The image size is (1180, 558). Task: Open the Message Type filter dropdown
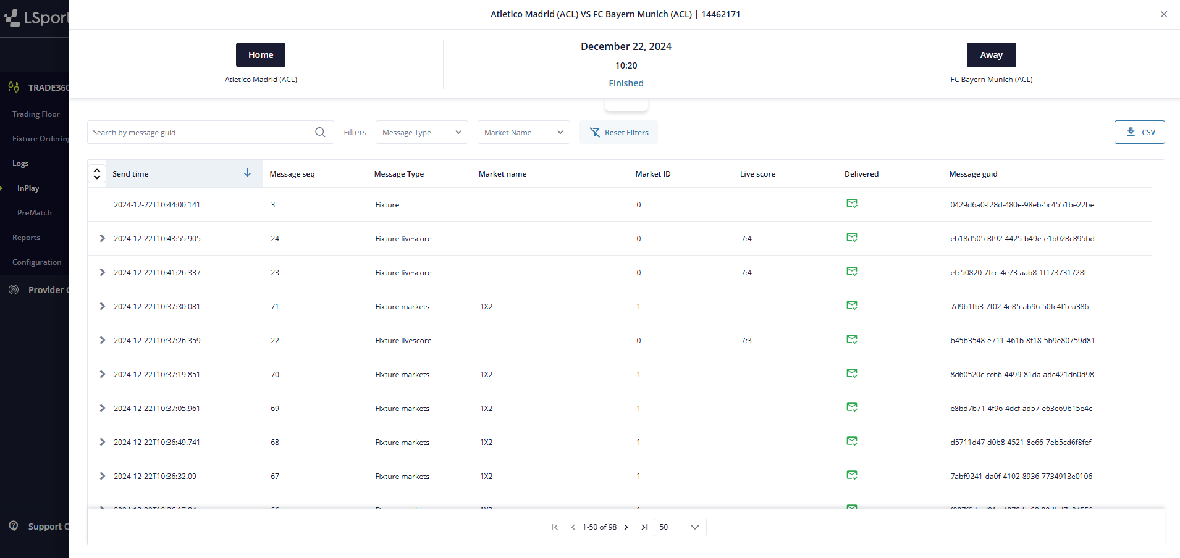[421, 132]
